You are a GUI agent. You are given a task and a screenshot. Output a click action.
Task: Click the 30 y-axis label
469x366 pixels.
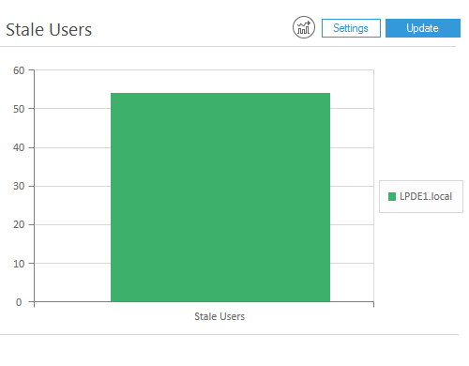coord(19,186)
